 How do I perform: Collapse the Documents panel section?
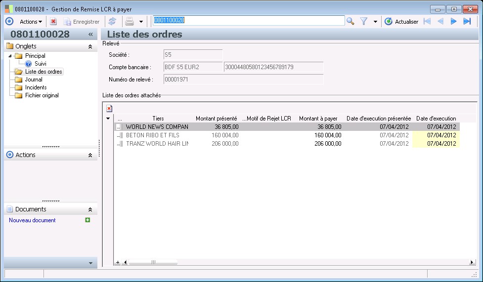(x=90, y=209)
